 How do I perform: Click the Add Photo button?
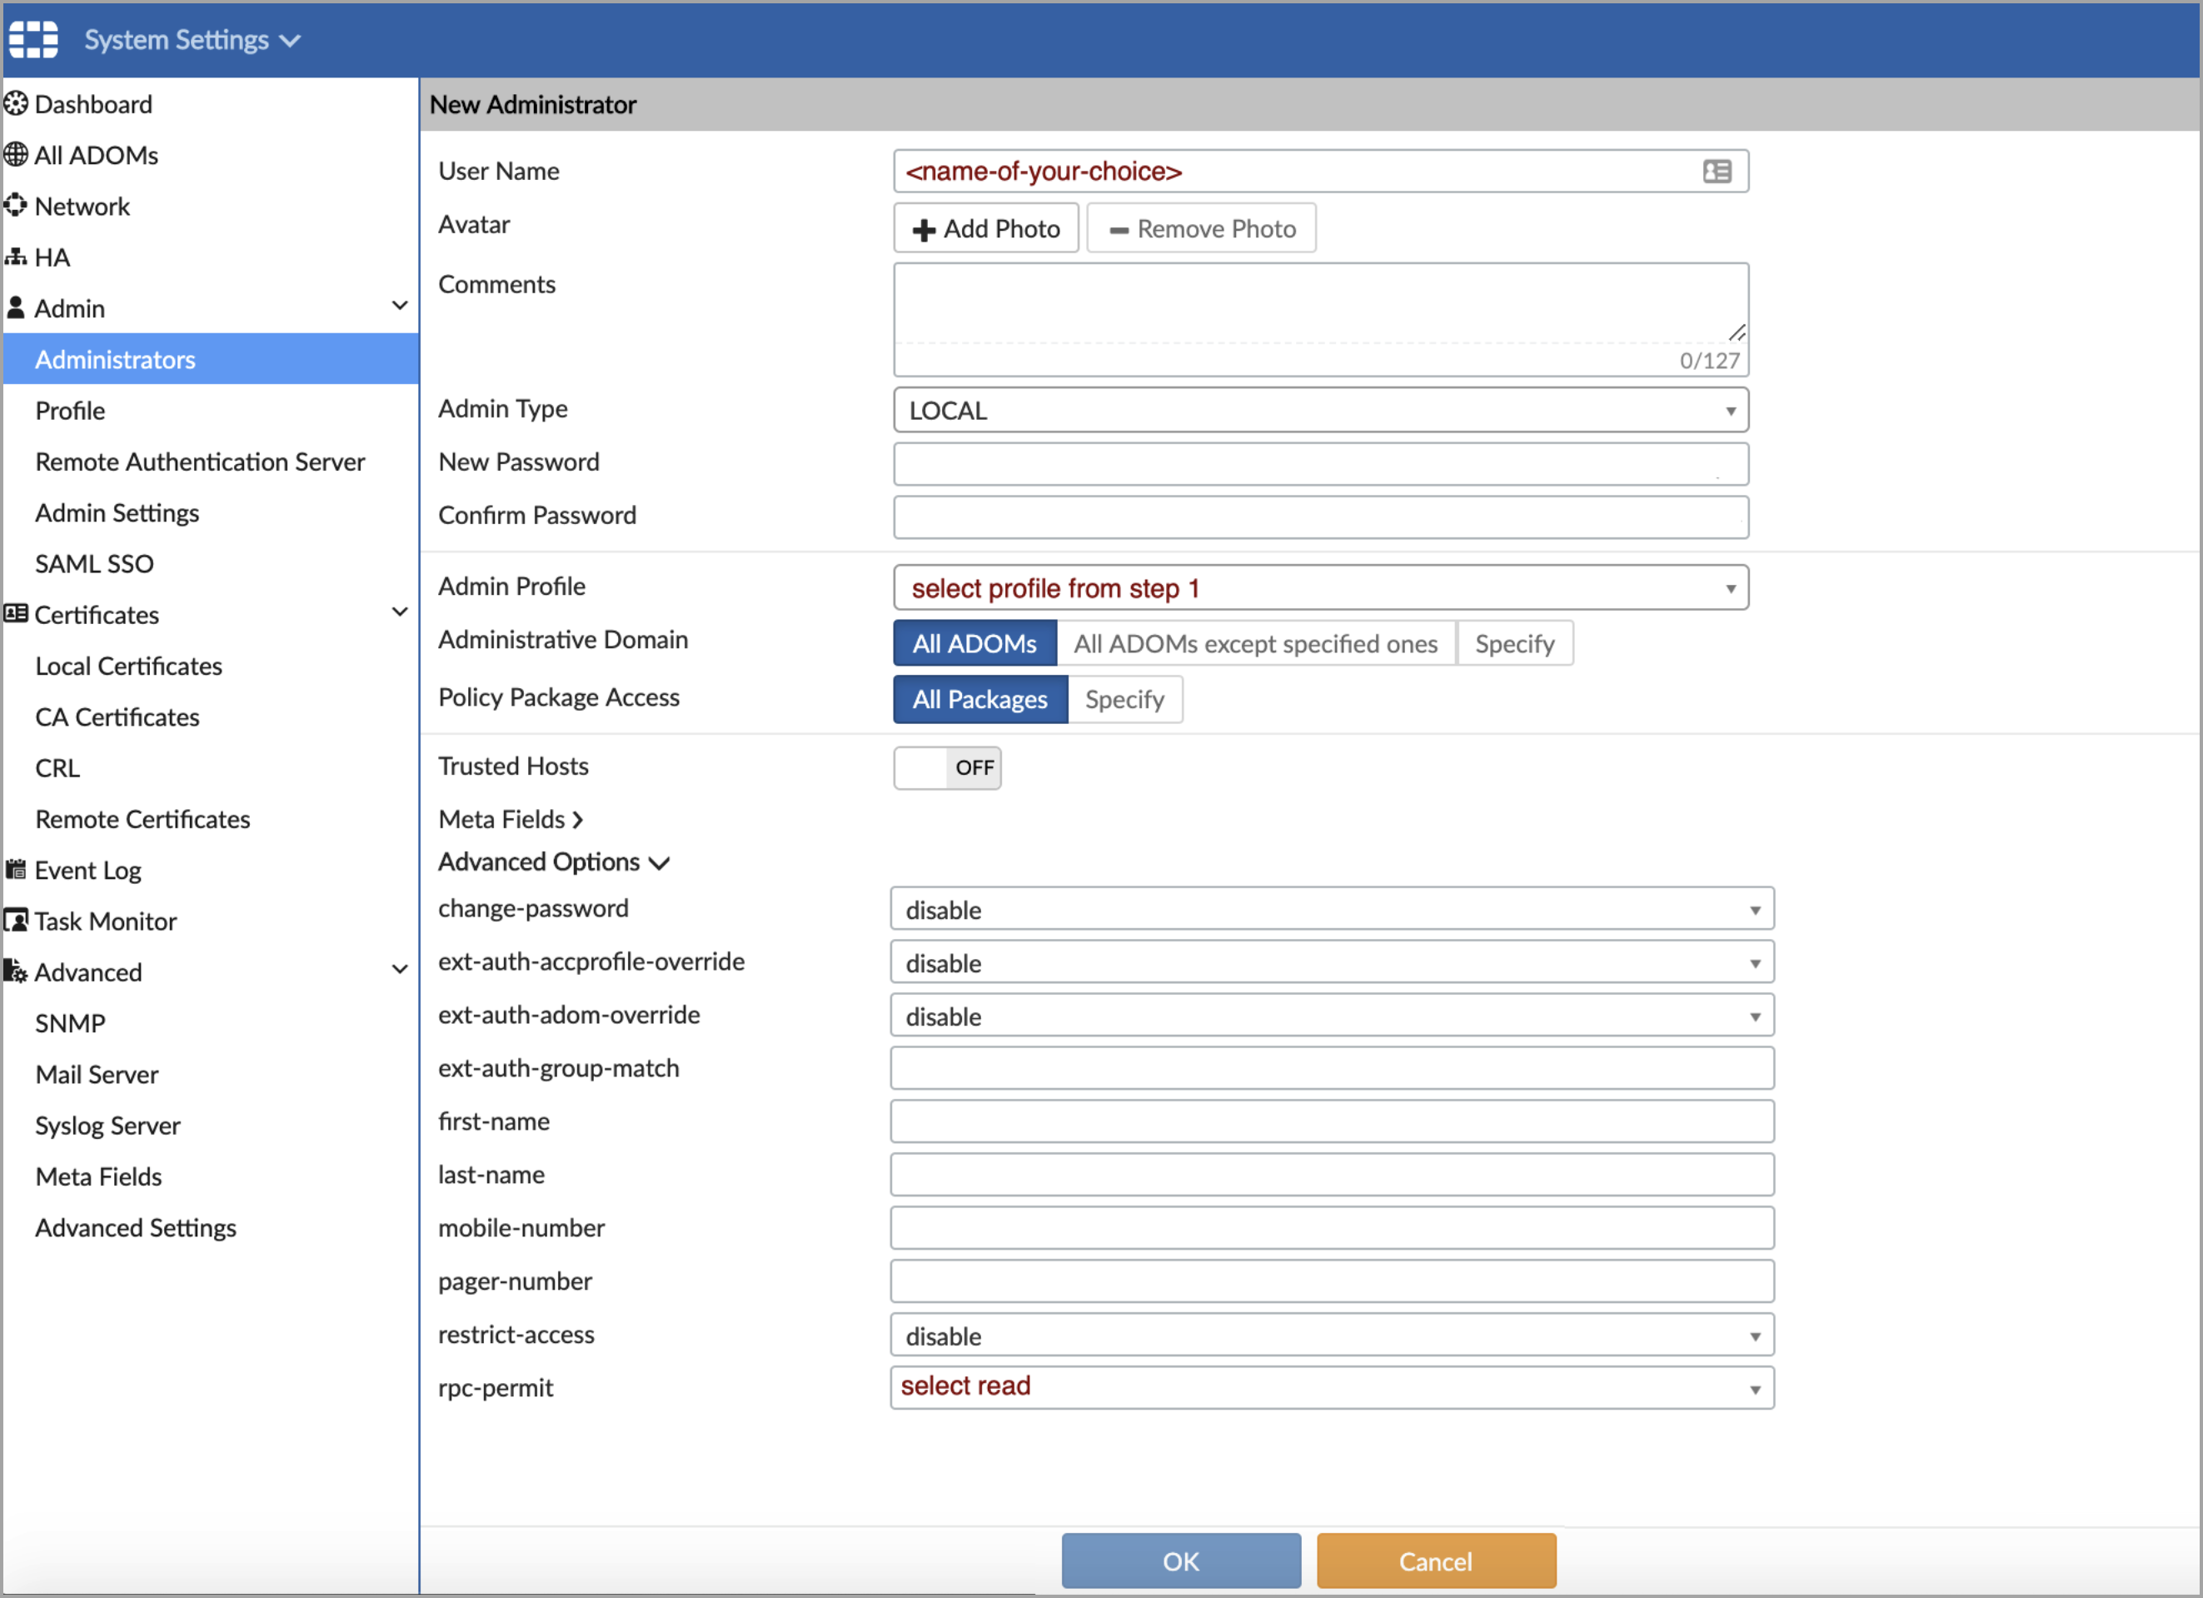(x=985, y=229)
